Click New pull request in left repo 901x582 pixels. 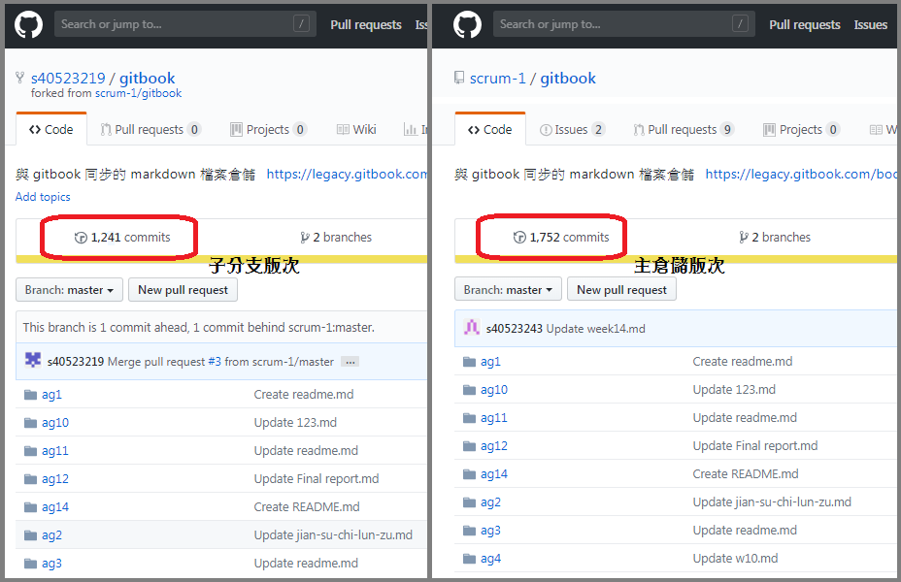(183, 290)
